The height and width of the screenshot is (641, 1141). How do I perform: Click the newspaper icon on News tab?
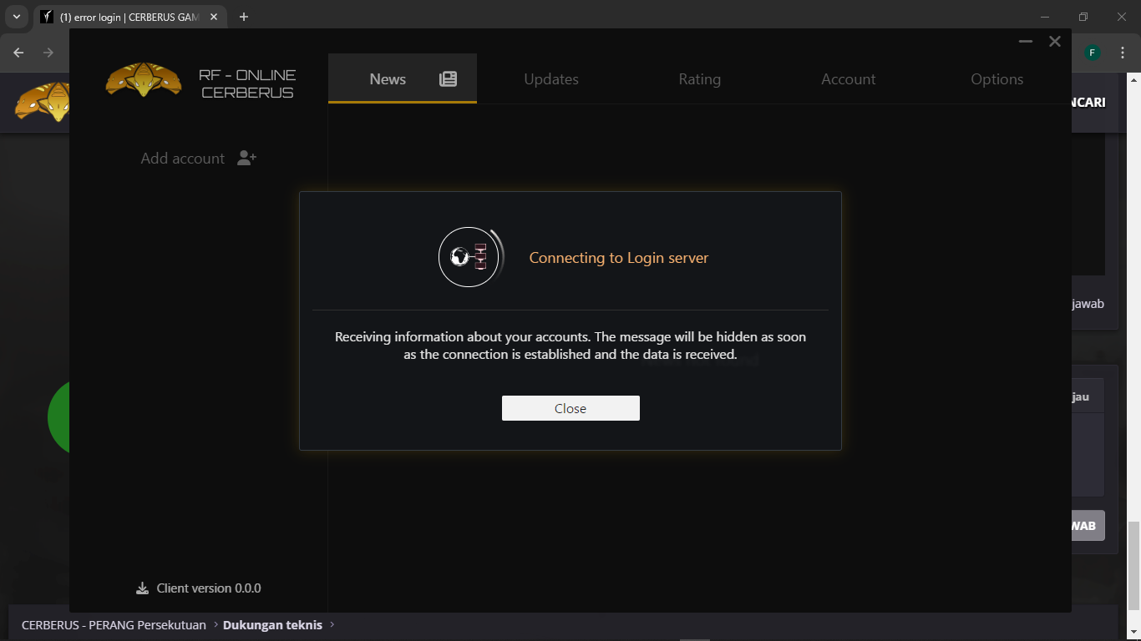(449, 79)
